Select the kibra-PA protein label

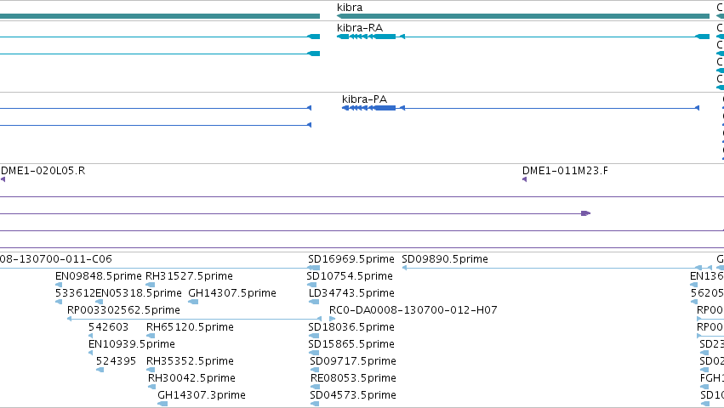pyautogui.click(x=364, y=99)
